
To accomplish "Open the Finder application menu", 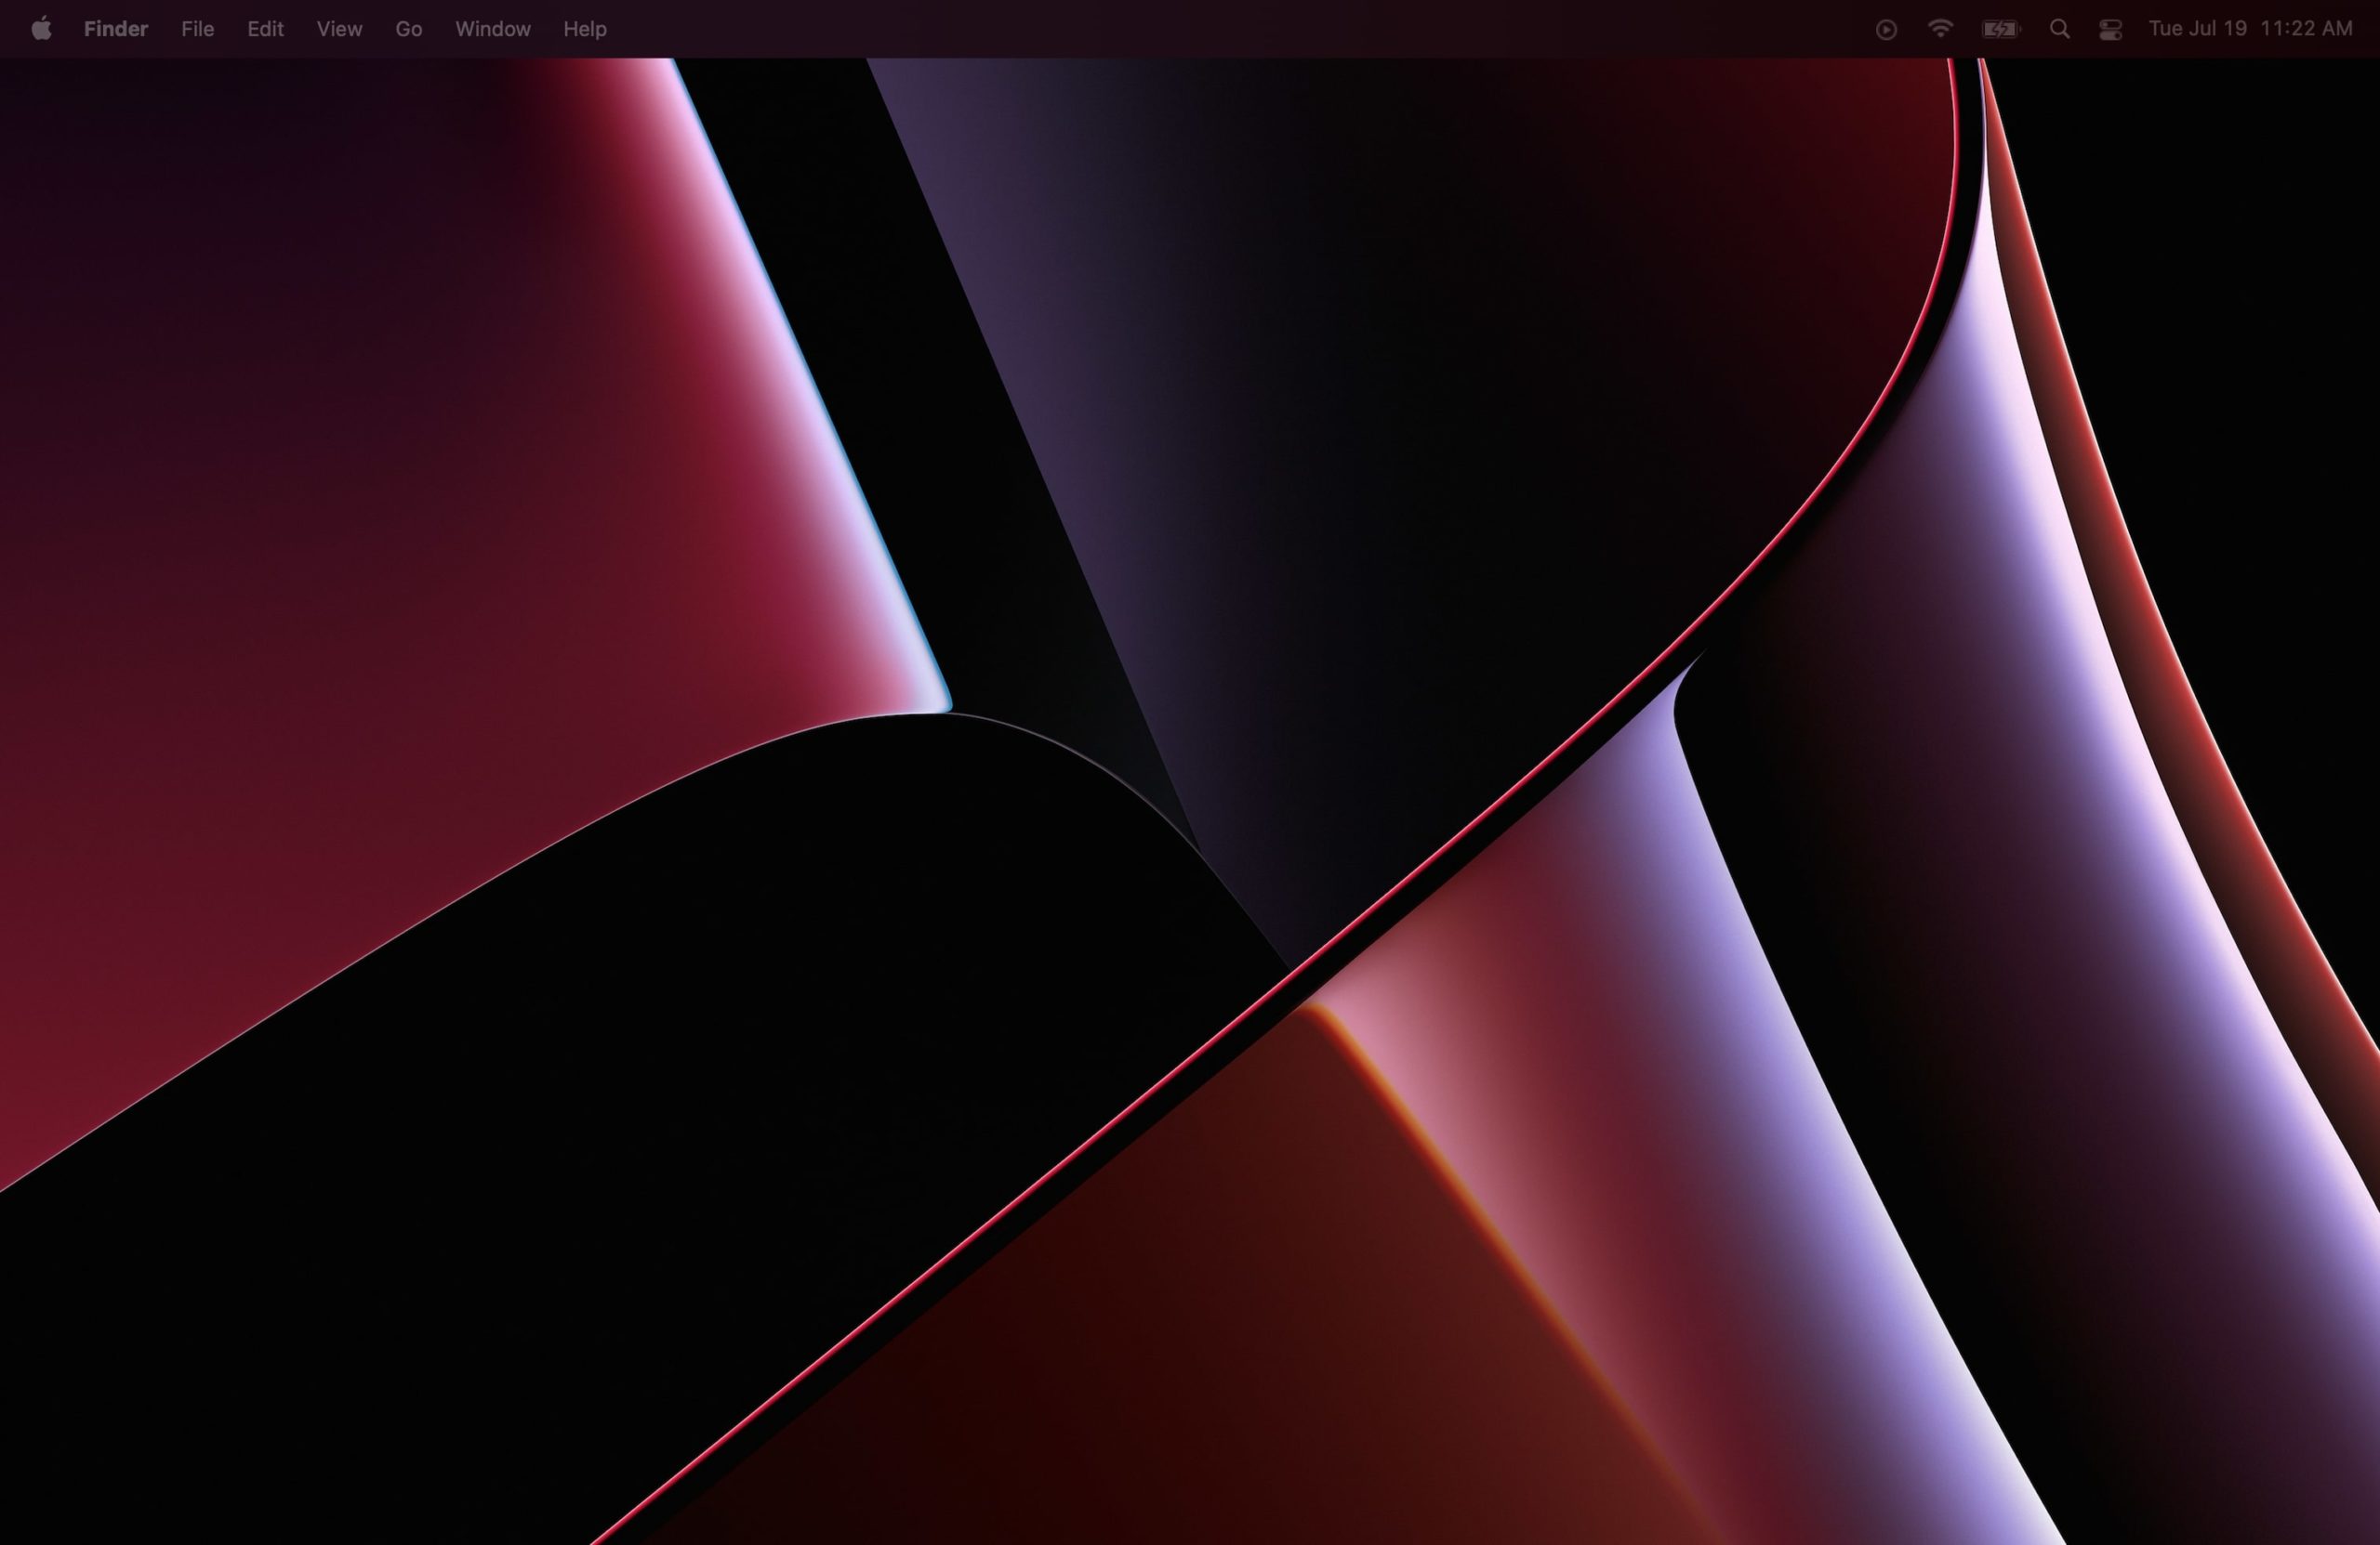I will click(x=116, y=29).
